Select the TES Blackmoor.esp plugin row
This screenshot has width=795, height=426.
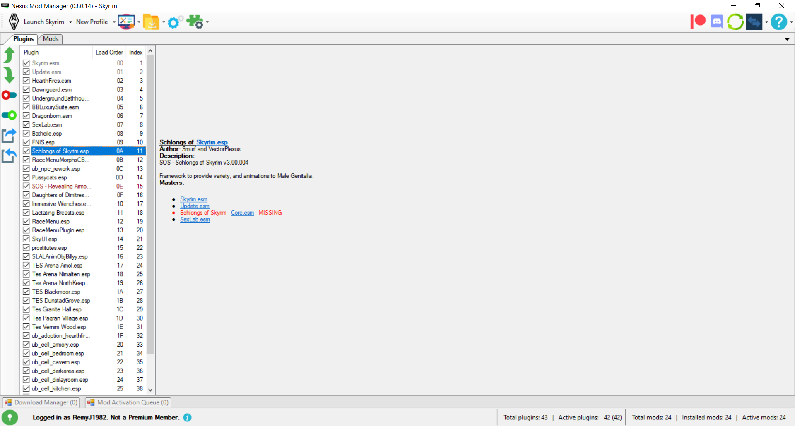coord(83,292)
